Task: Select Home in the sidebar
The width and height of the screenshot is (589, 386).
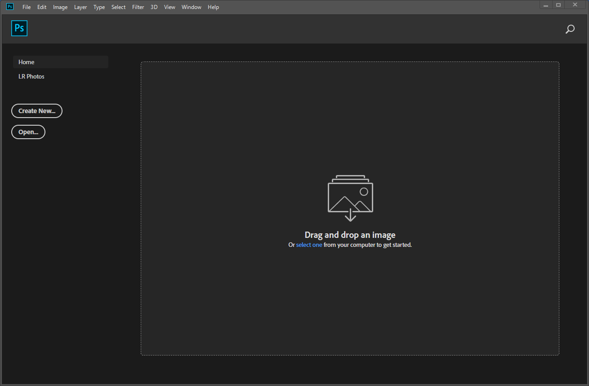Action: pos(26,62)
